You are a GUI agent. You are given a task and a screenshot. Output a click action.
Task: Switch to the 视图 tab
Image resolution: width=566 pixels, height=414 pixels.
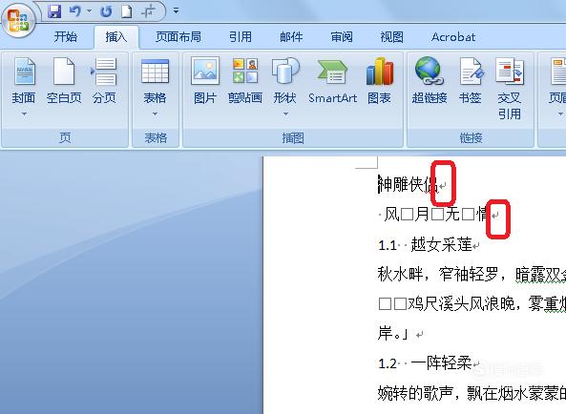tap(391, 37)
